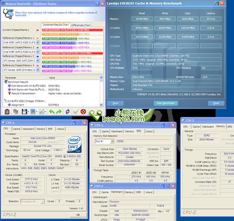
Task: Click the blue Refresh arrows icon in Sandra
Action: [67, 111]
